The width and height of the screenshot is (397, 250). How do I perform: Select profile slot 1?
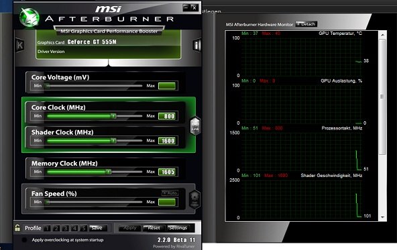[47, 229]
